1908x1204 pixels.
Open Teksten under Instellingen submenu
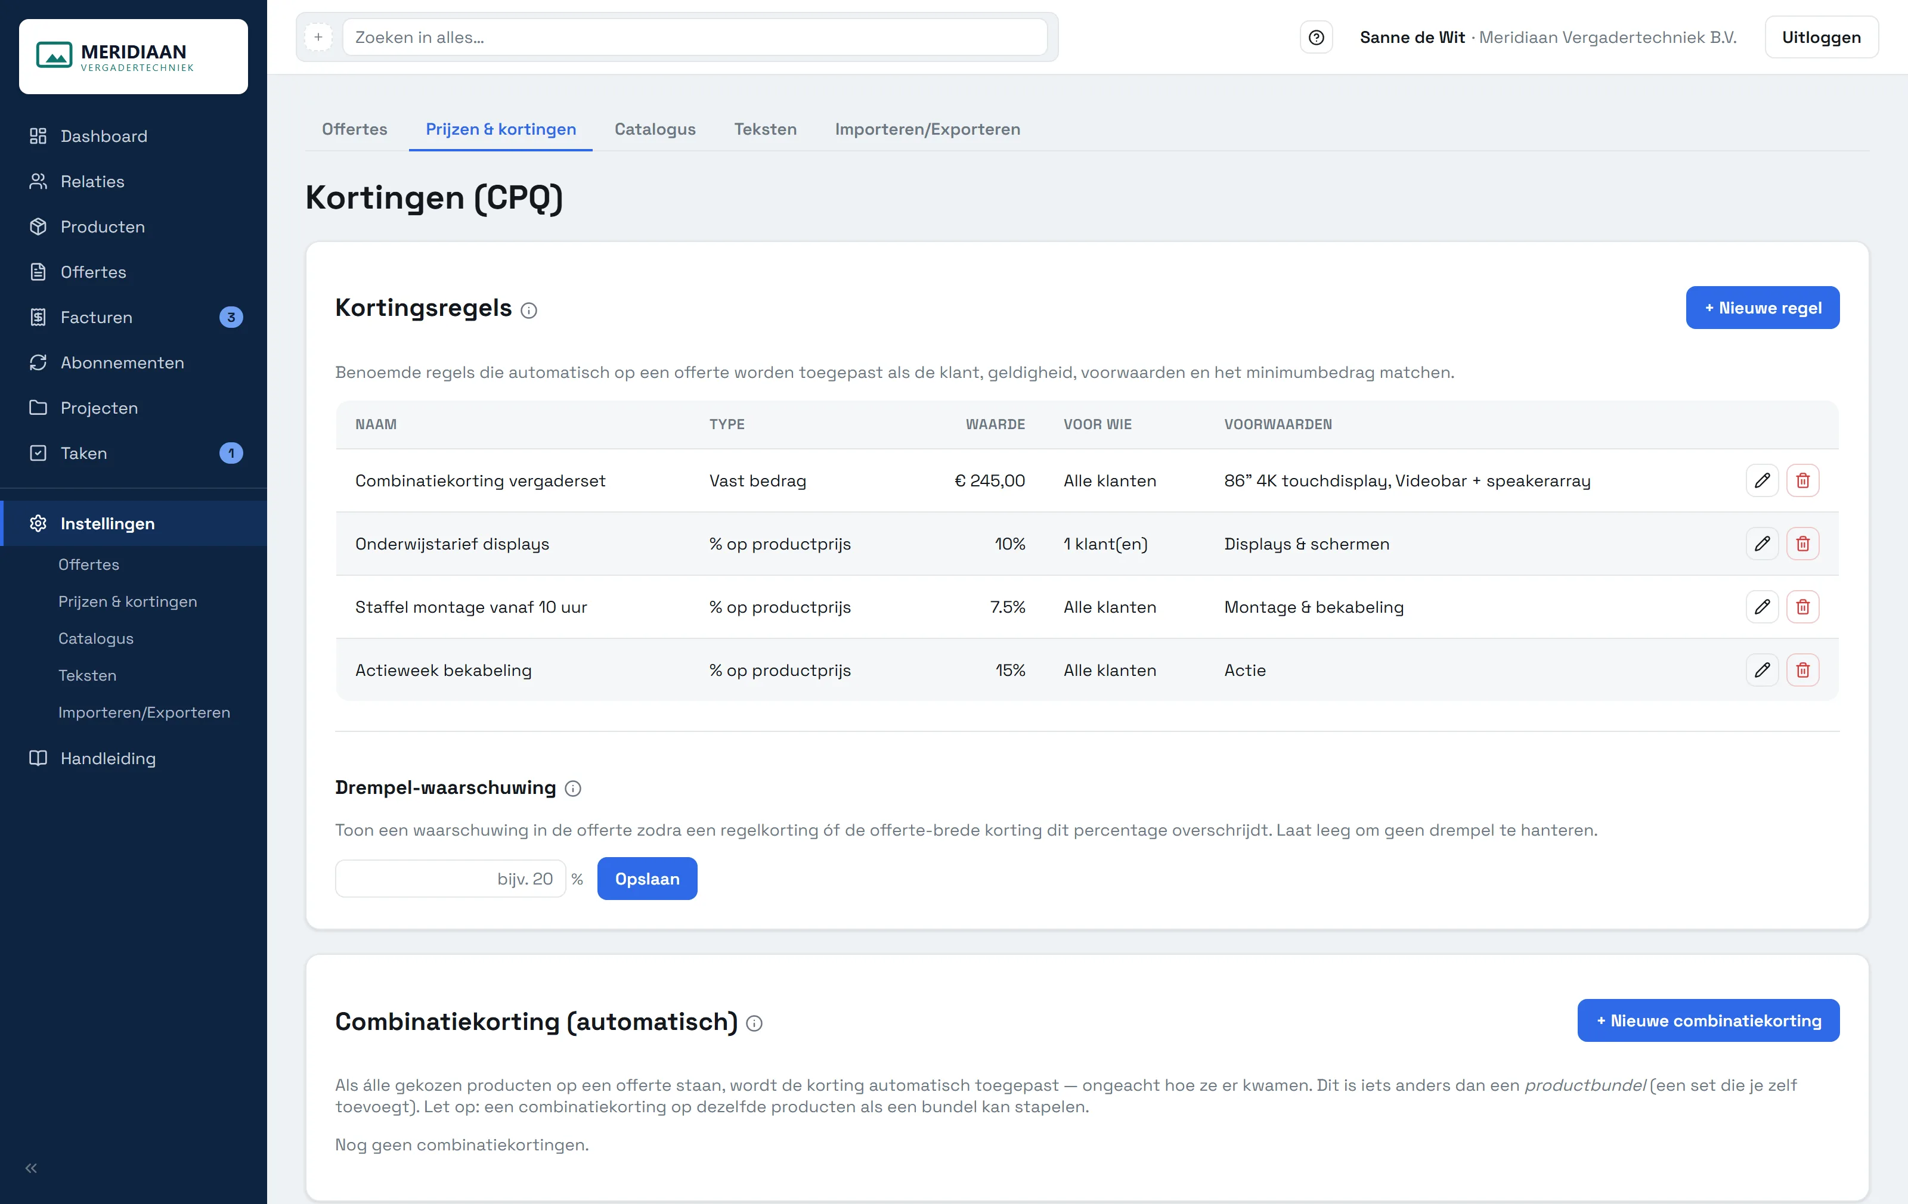pos(87,675)
